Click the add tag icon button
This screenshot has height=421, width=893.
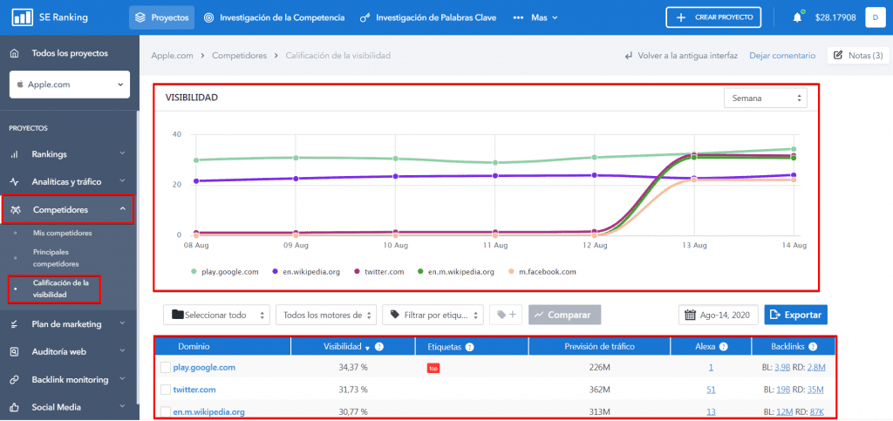(x=506, y=315)
